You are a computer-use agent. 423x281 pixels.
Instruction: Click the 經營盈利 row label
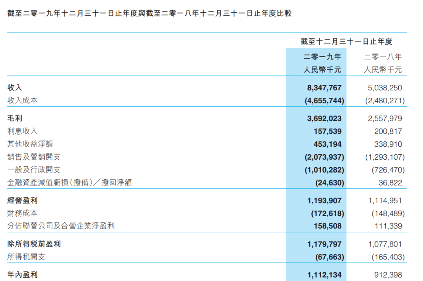click(22, 200)
